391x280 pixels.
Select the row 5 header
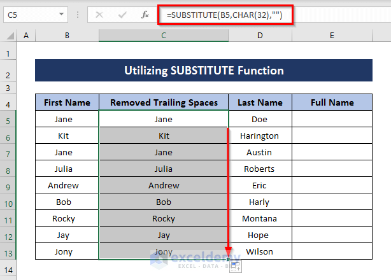9,119
